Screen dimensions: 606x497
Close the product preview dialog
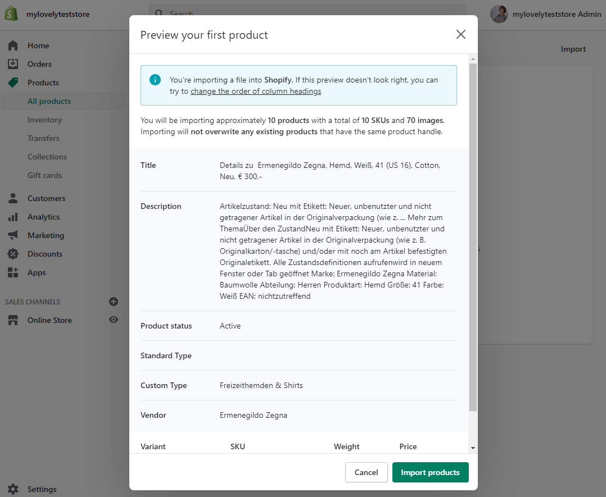[461, 34]
